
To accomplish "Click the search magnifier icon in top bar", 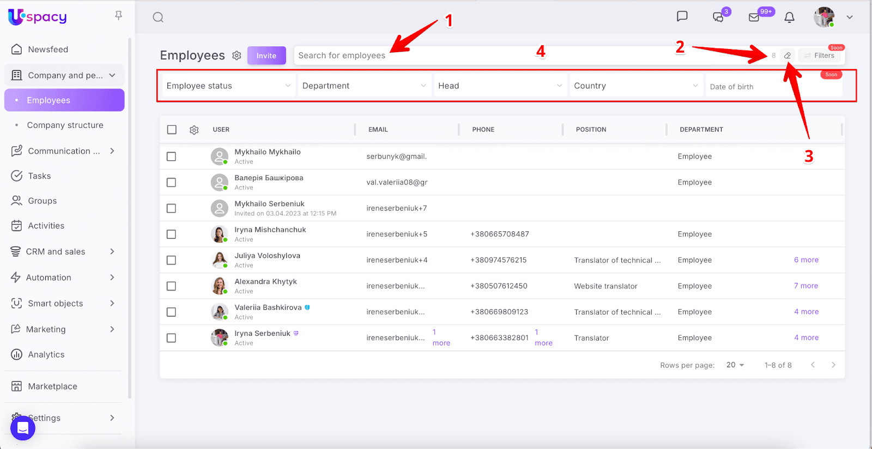I will click(158, 17).
